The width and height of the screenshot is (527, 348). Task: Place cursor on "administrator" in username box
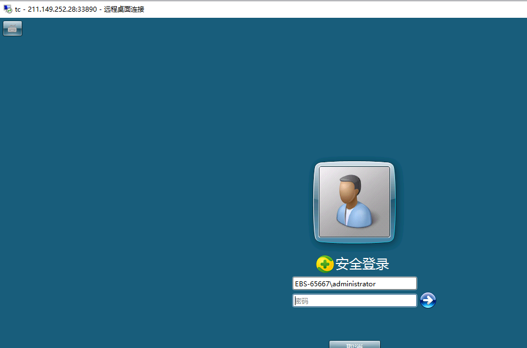coord(354,284)
